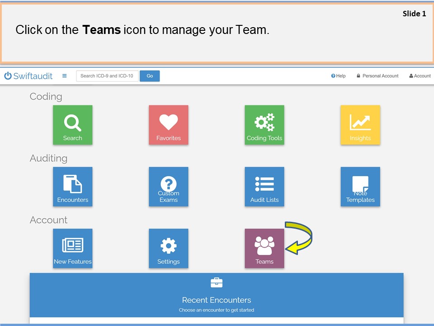Select the Custom Exams tile
The height and width of the screenshot is (326, 434).
click(168, 187)
